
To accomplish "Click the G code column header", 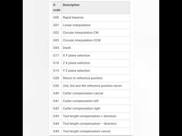I will tap(56, 8).
